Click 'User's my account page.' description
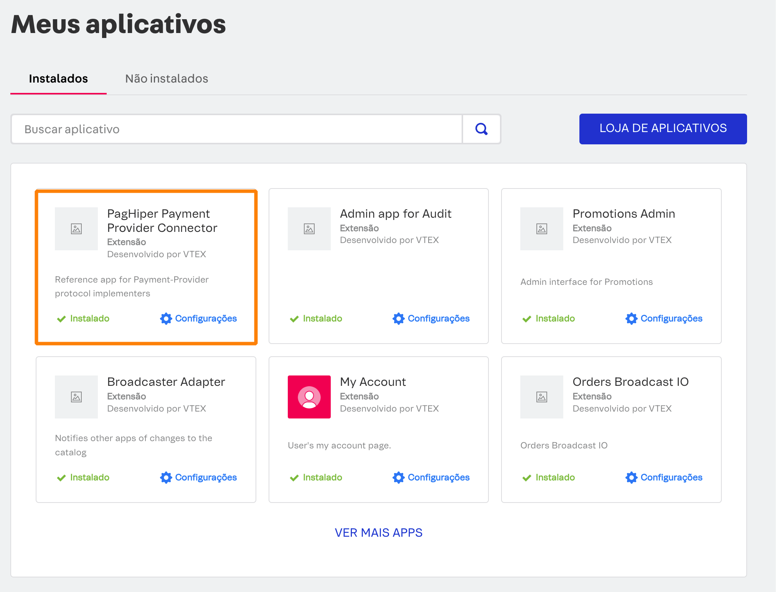777x592 pixels. point(340,446)
